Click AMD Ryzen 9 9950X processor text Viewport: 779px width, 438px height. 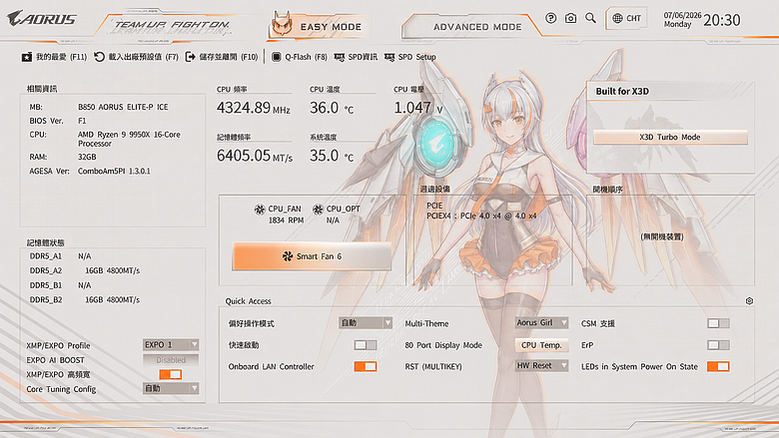[x=129, y=139]
